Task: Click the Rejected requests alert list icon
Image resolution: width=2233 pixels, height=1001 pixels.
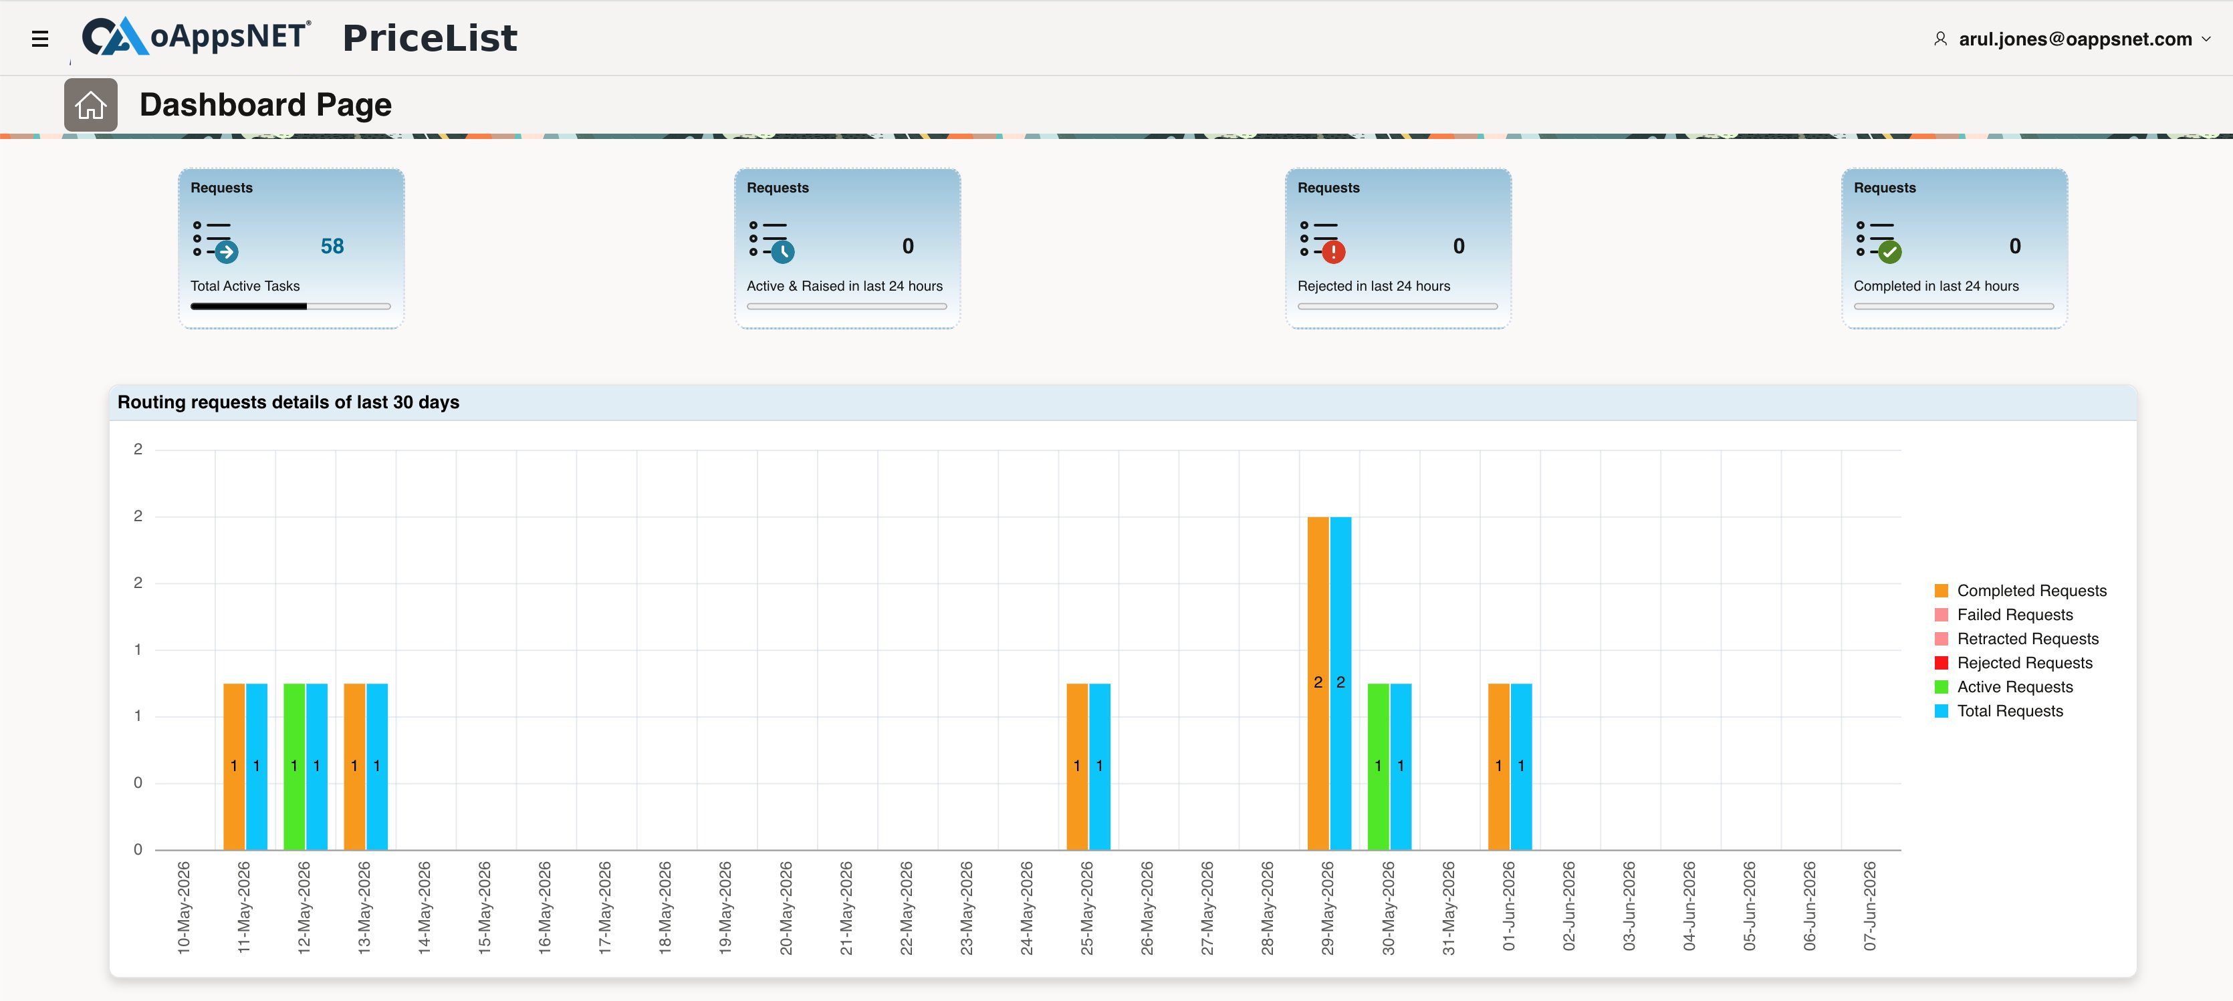Action: point(1322,241)
